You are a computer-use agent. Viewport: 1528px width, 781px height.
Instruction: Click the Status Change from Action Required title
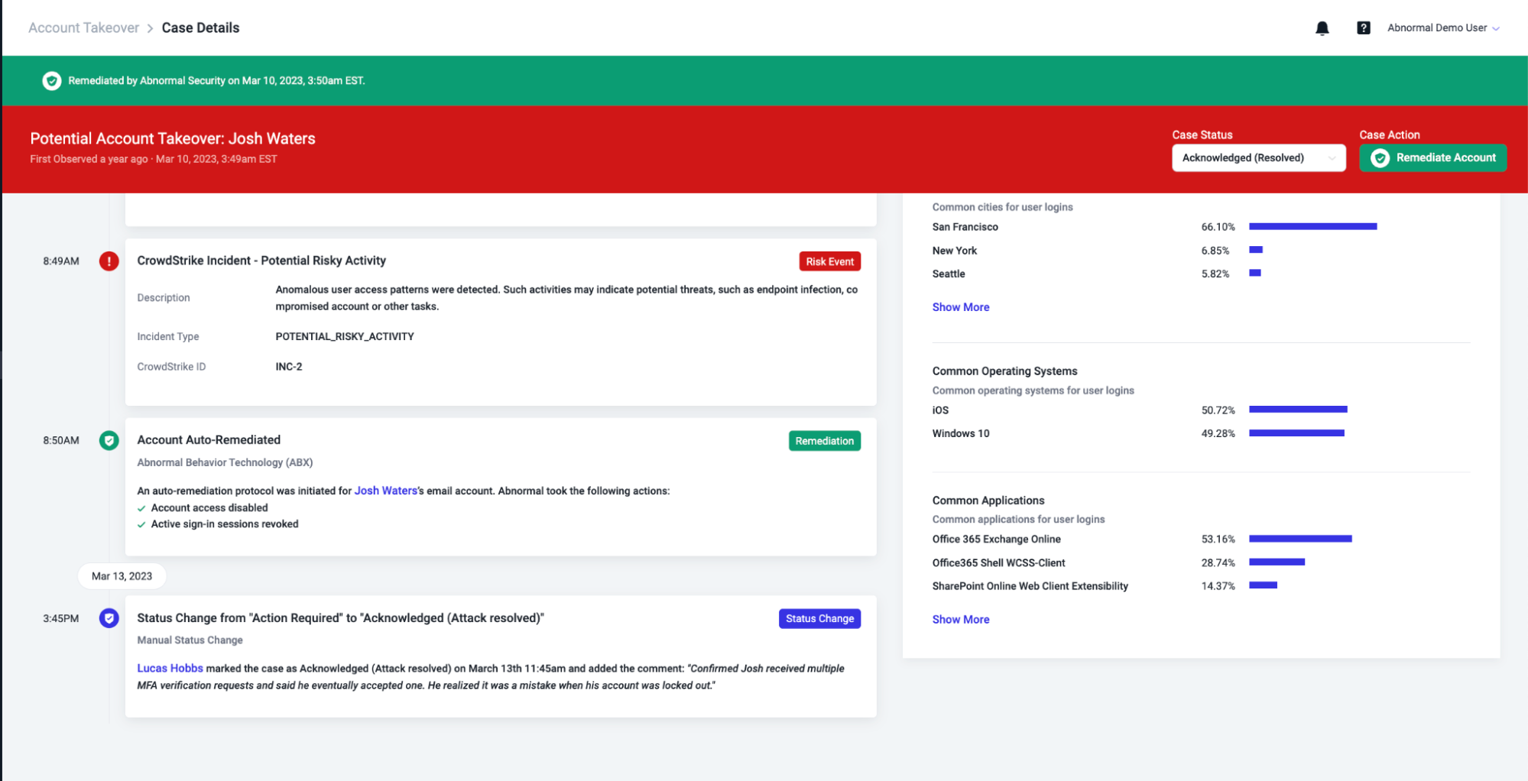click(340, 618)
